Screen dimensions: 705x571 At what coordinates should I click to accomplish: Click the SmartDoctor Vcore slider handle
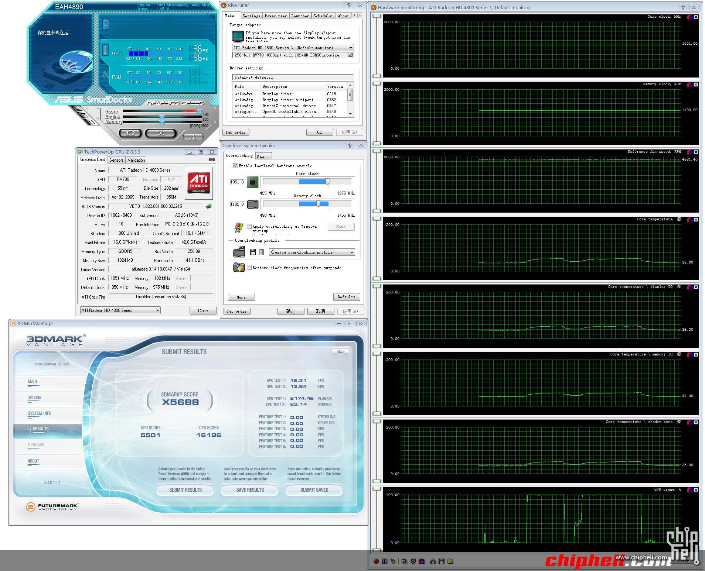click(200, 111)
